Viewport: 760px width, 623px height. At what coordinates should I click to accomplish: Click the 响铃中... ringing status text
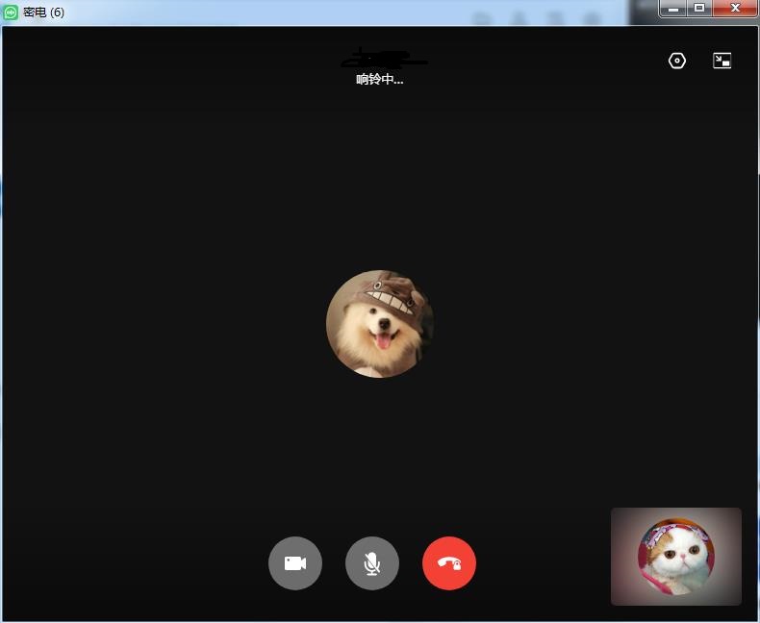380,80
